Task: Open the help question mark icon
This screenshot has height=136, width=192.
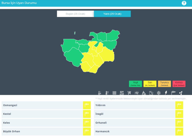Action: 184,3
